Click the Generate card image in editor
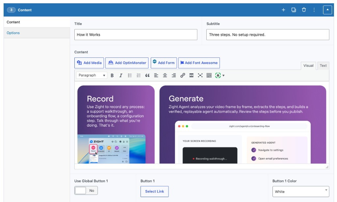337x202 pixels. [243, 124]
